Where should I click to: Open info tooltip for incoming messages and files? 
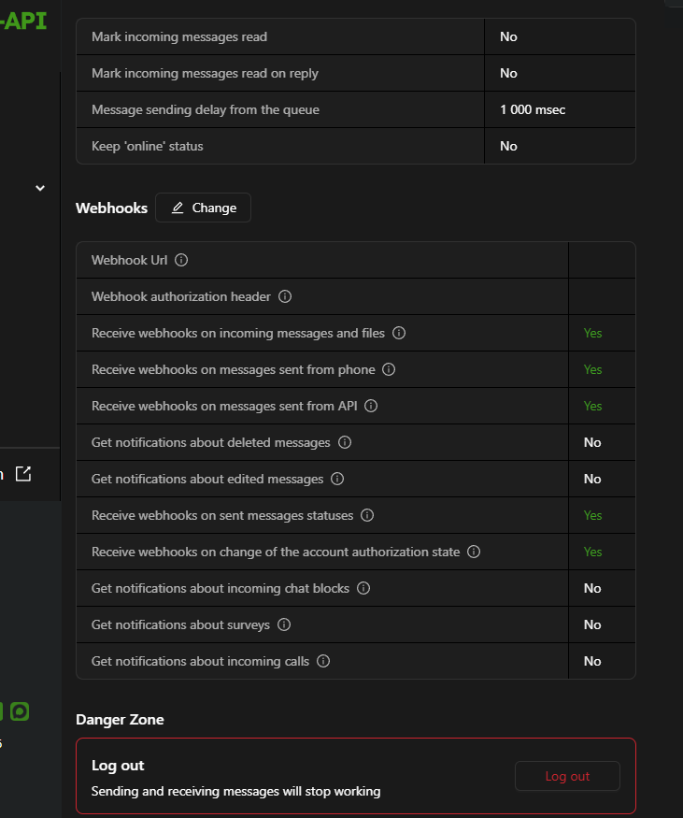click(x=399, y=333)
